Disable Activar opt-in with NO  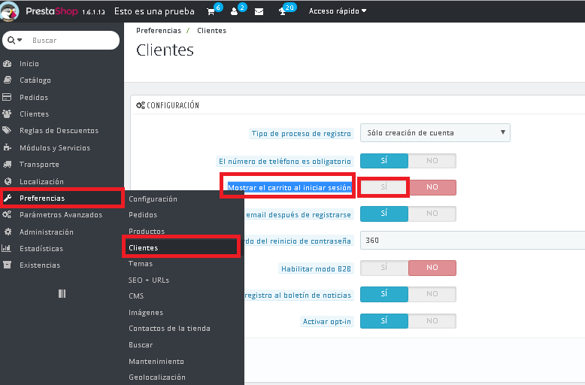tap(432, 321)
